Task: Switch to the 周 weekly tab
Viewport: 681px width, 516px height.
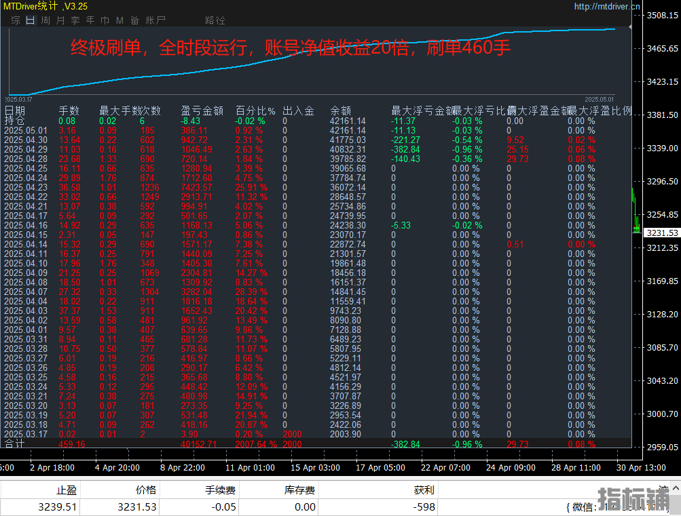Action: pos(45,20)
